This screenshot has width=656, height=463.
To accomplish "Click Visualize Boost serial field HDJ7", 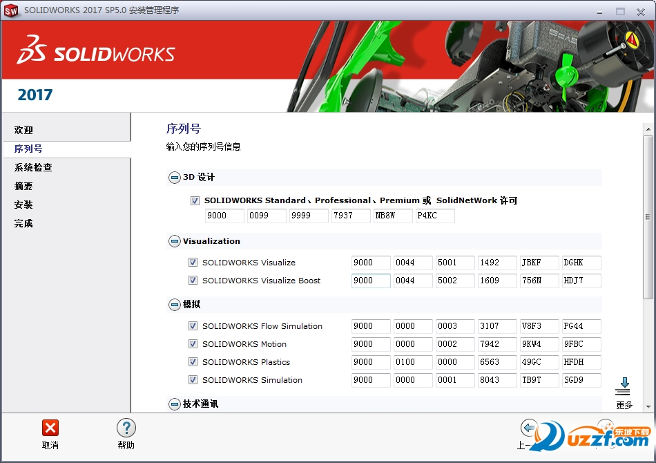I will coord(581,281).
